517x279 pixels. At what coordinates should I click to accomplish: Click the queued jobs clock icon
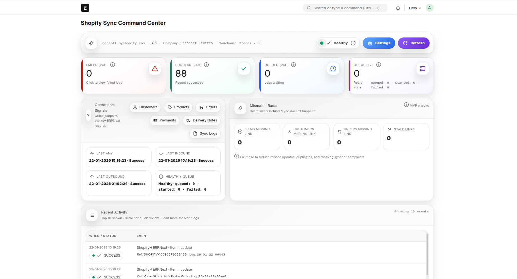333,68
